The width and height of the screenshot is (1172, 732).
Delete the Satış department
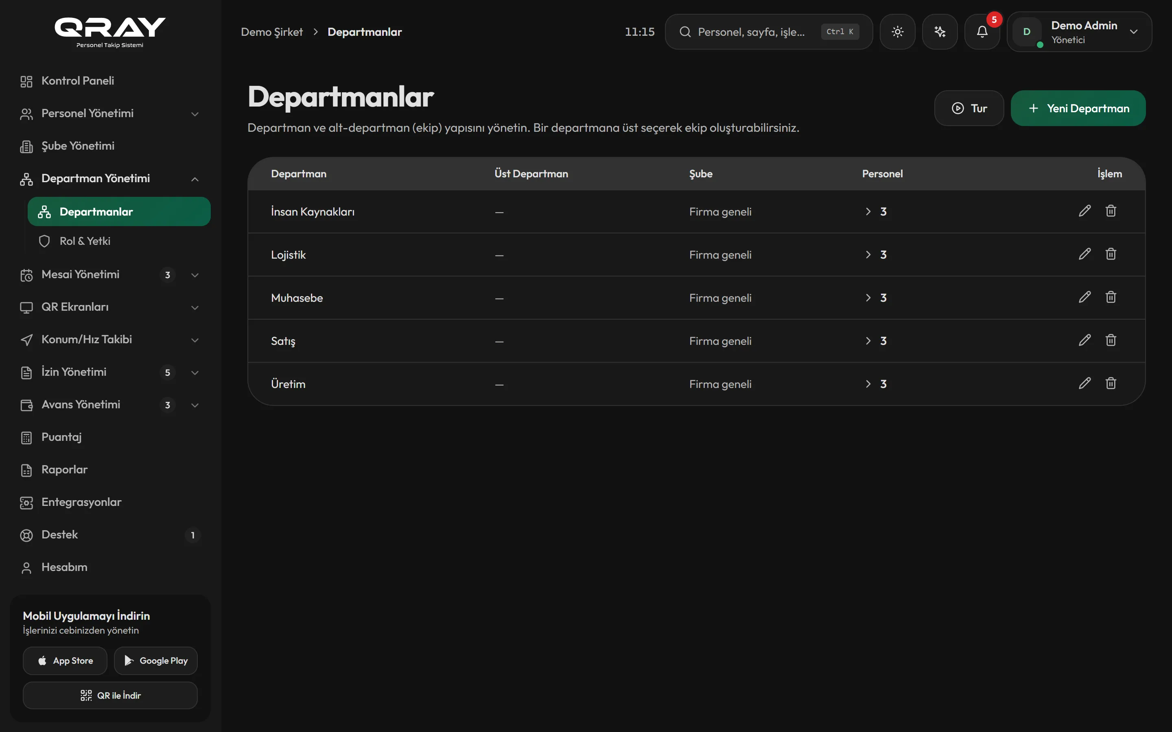pyautogui.click(x=1111, y=340)
